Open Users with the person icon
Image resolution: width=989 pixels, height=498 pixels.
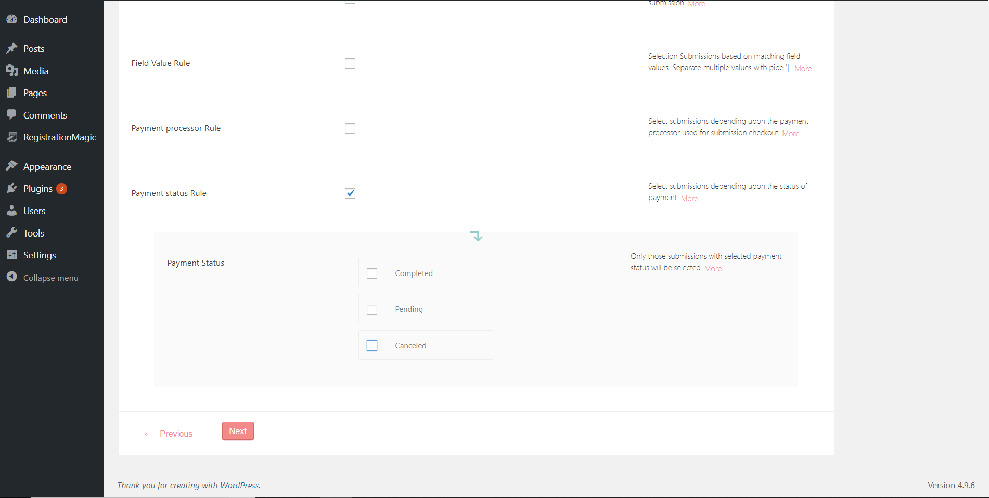(x=11, y=211)
